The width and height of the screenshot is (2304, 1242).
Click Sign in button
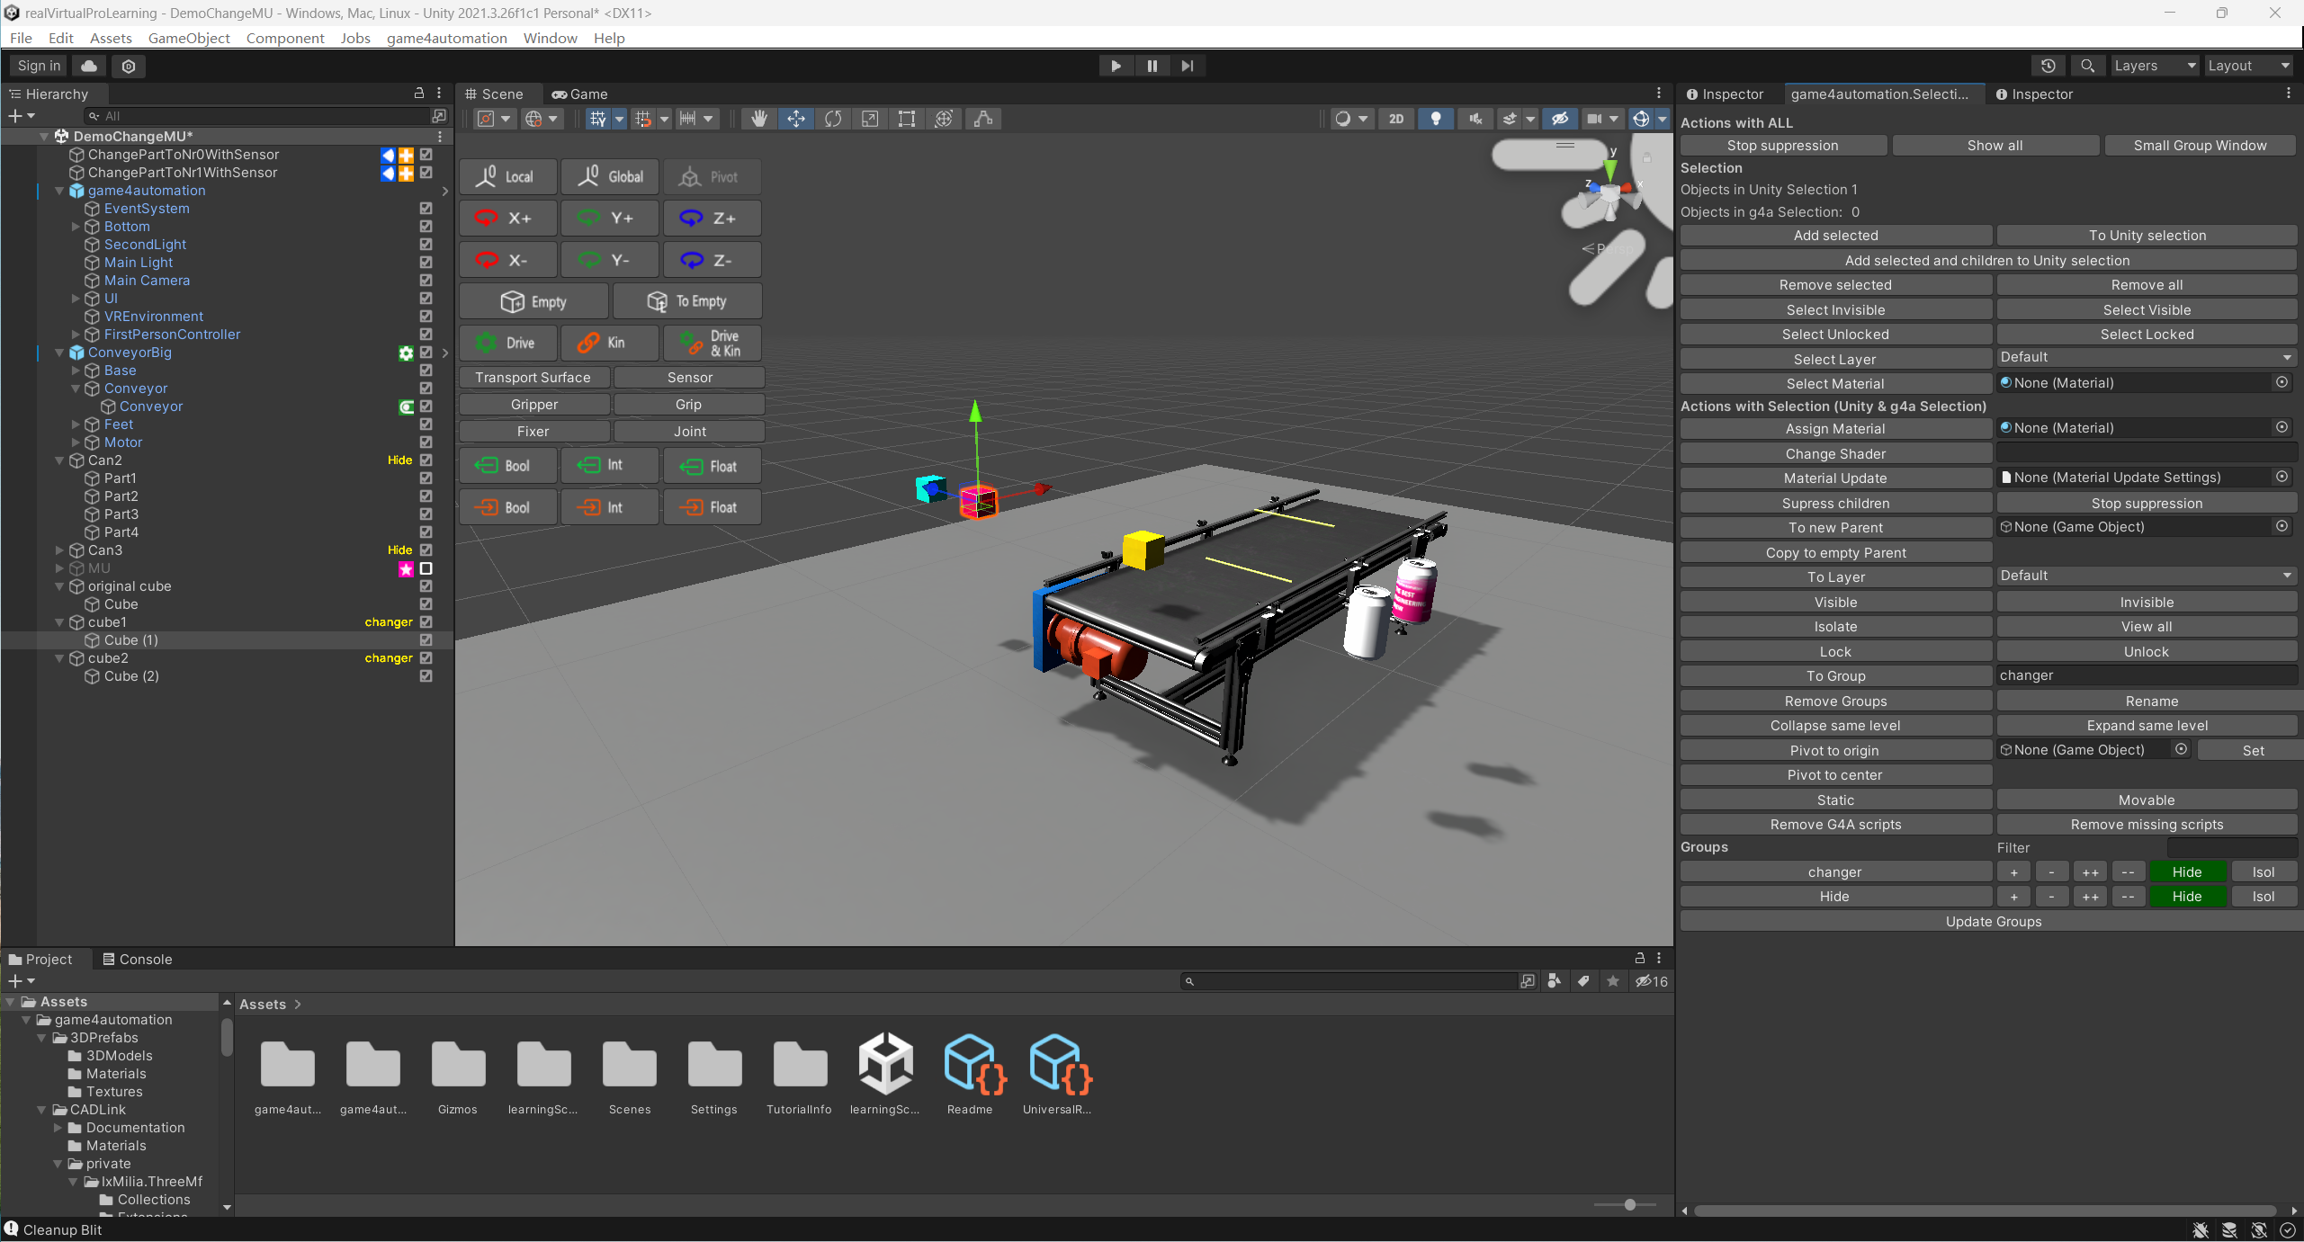[x=39, y=66]
